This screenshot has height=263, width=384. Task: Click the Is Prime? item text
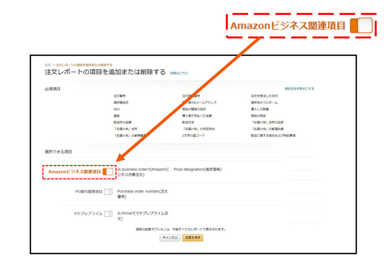143,216
